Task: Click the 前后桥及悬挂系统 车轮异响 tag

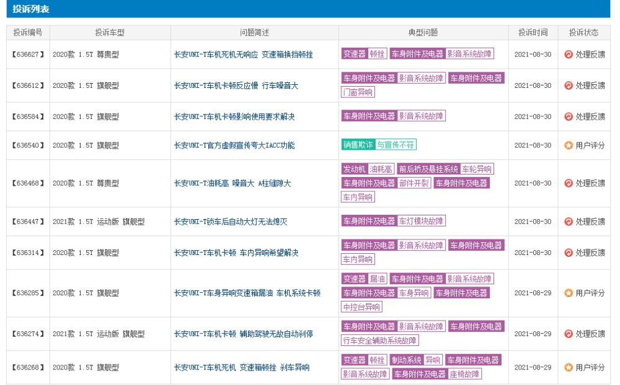Action: (x=445, y=169)
